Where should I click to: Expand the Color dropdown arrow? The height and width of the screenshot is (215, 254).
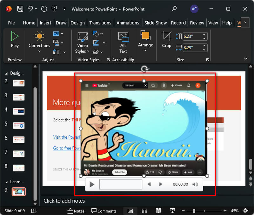click(x=62, y=34)
